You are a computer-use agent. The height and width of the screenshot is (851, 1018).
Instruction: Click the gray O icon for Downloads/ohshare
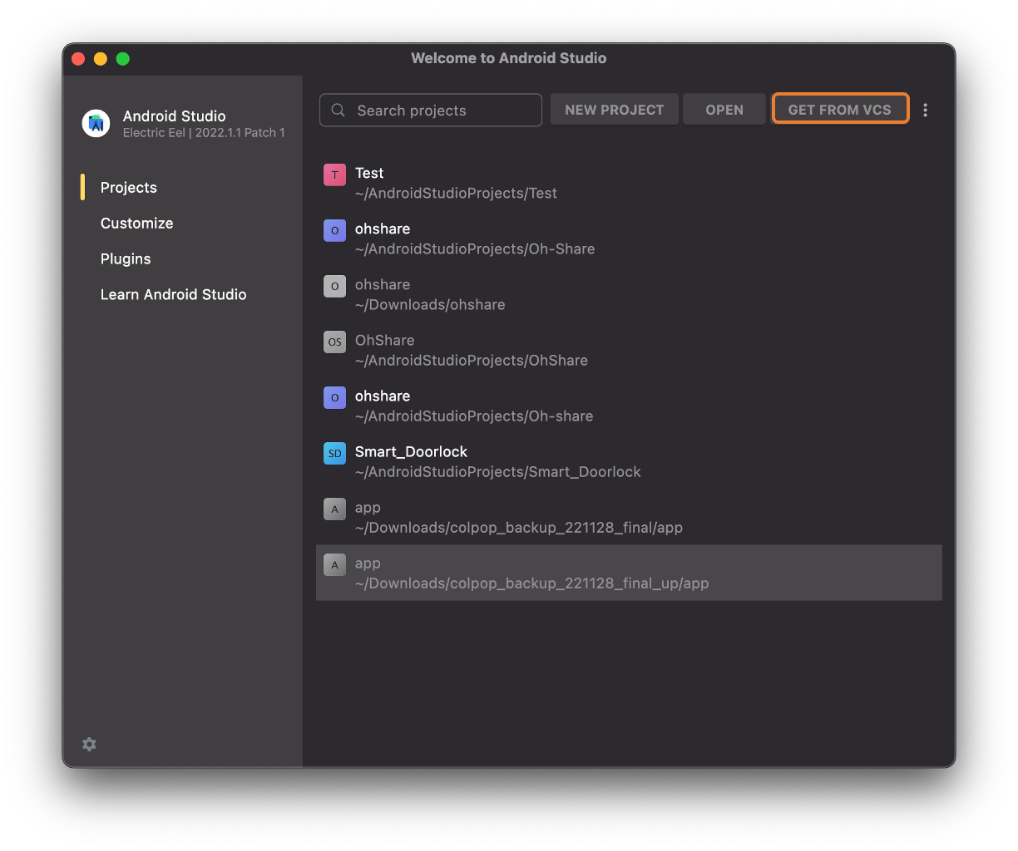point(334,286)
